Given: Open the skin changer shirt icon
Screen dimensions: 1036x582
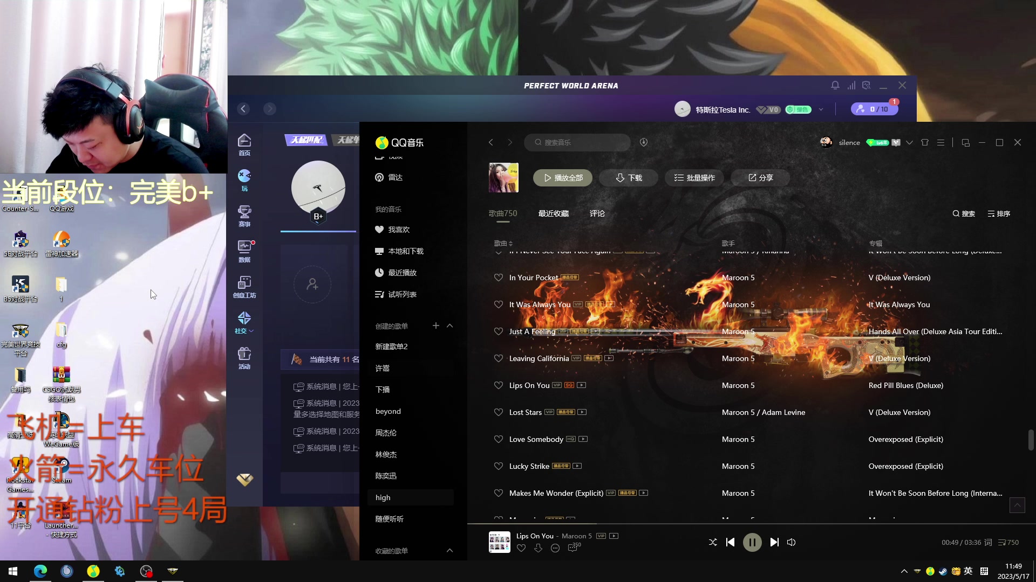Looking at the screenshot, I should (925, 142).
